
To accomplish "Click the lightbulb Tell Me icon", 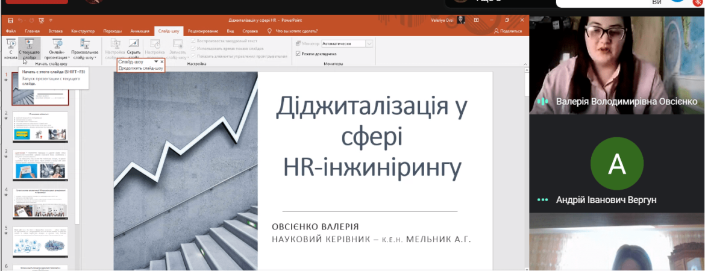I will point(269,31).
